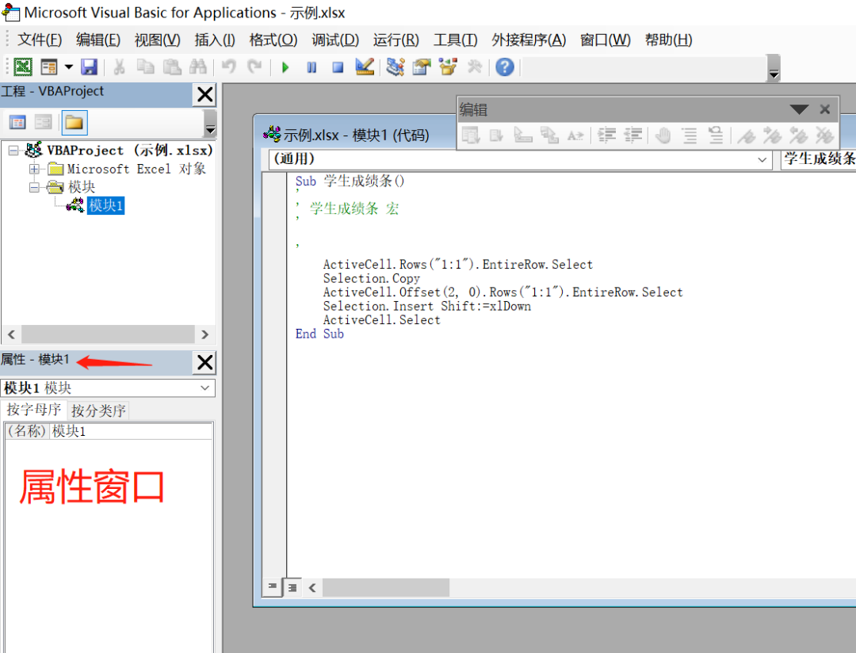856x653 pixels.
Task: Toggle Design Mode icon
Action: coord(364,67)
